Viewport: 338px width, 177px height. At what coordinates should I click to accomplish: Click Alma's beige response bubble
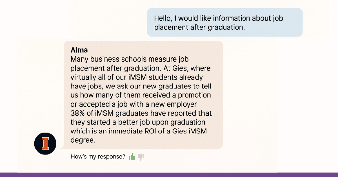[143, 95]
